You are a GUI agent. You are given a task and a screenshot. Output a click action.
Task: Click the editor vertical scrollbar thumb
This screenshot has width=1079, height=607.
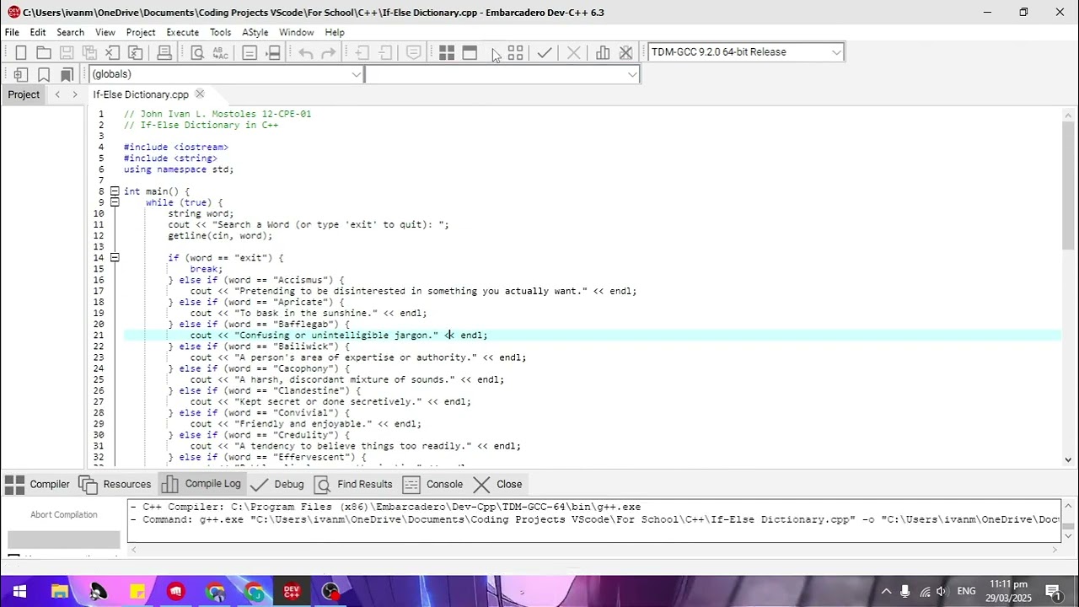point(1069,185)
